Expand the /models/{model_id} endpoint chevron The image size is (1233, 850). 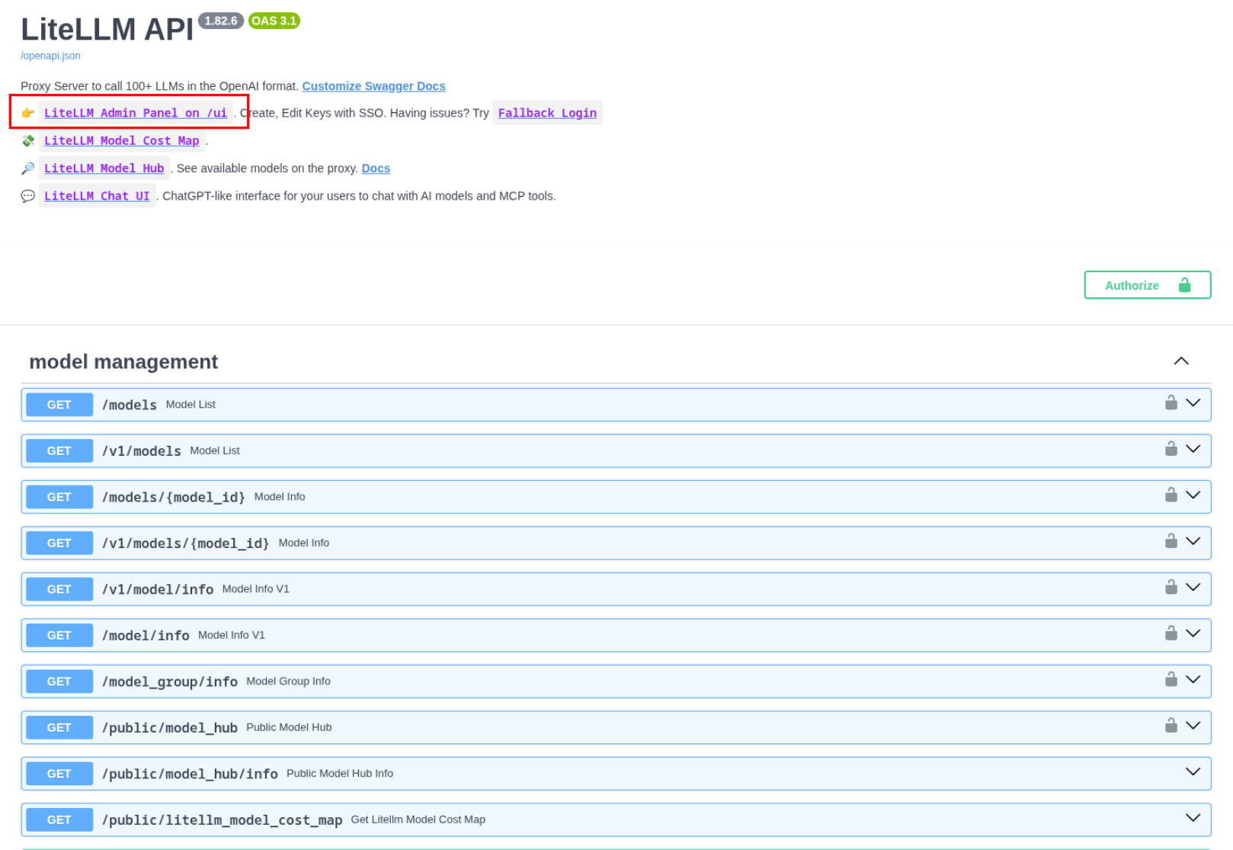coord(1193,495)
